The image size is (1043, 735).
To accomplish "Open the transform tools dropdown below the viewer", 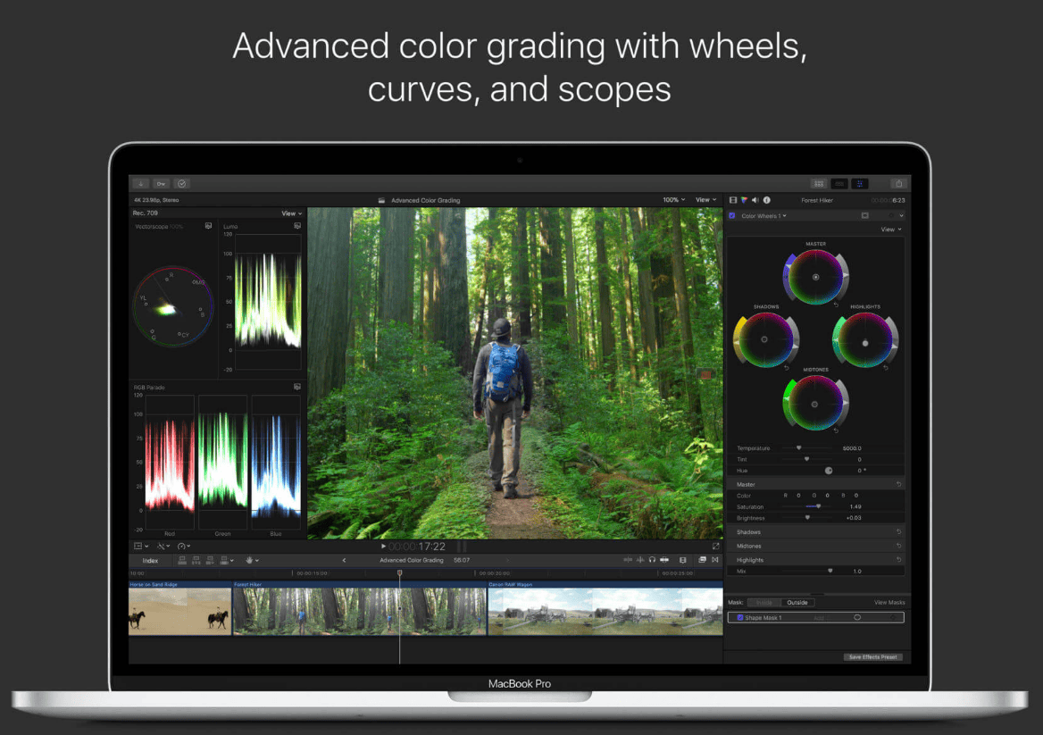I will click(141, 546).
